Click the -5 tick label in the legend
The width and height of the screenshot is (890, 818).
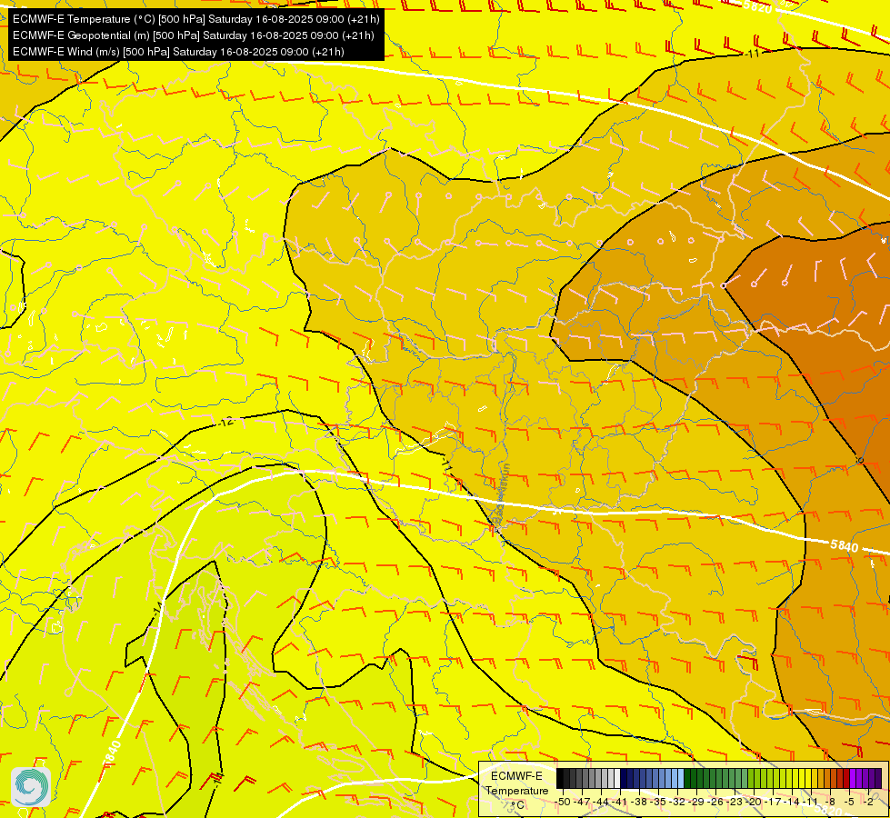tap(849, 802)
